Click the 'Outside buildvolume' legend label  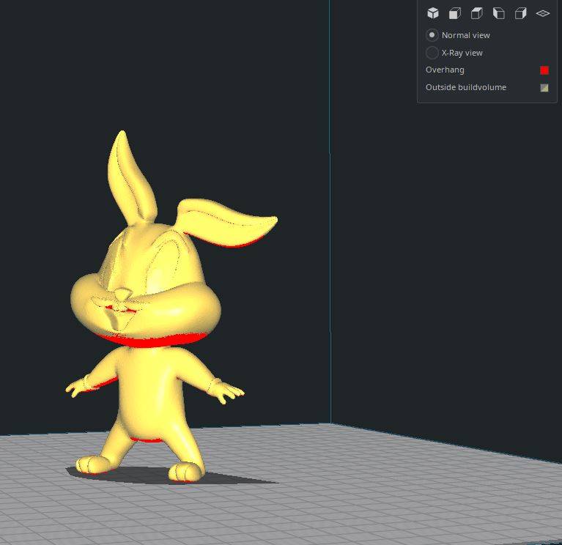pos(466,87)
